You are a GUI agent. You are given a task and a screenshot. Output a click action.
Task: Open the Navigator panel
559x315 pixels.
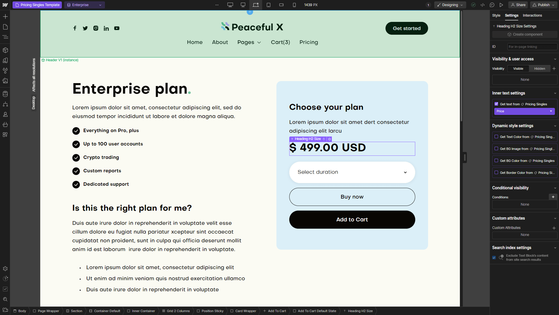click(5, 37)
